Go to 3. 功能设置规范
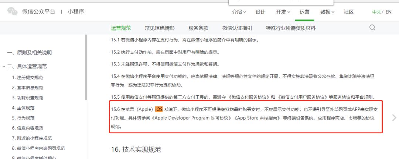399x159 pixels. click(x=27, y=98)
